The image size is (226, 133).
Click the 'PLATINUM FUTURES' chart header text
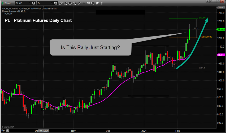[18, 9]
